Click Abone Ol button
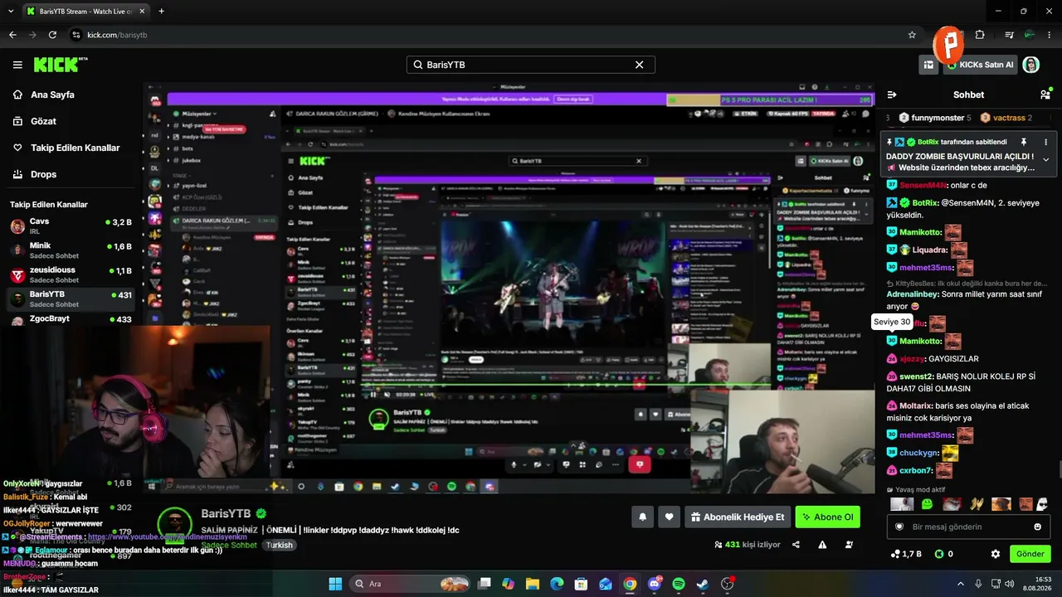The height and width of the screenshot is (597, 1062). [x=827, y=517]
